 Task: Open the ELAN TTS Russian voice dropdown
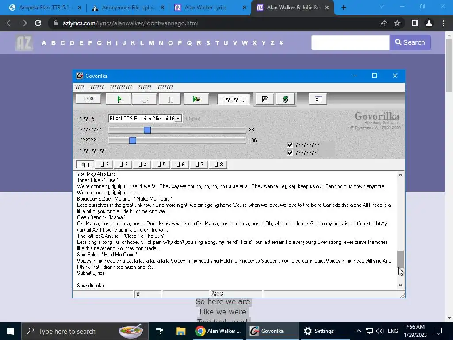[178, 119]
